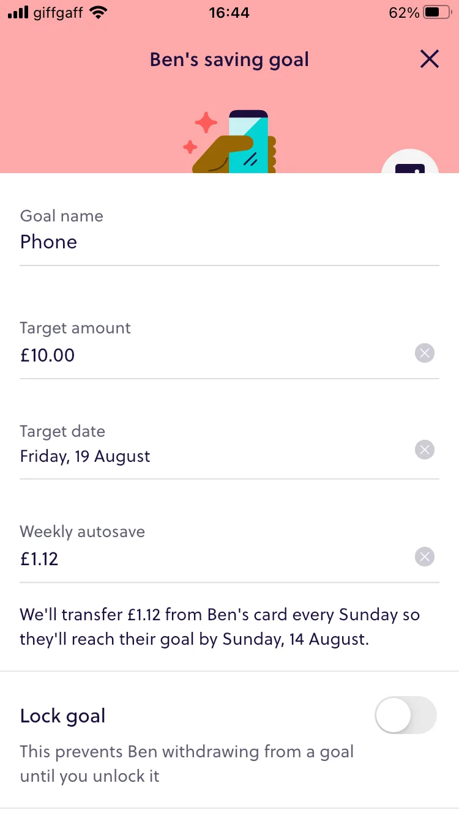Tap the Target date label

pyautogui.click(x=62, y=431)
